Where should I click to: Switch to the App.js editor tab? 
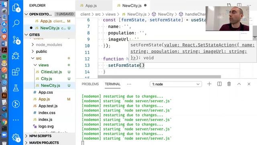click(94, 5)
